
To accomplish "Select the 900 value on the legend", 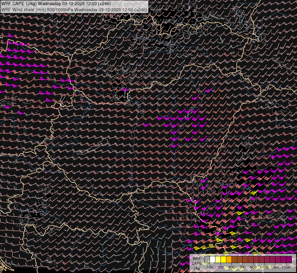I will [x=253, y=267].
